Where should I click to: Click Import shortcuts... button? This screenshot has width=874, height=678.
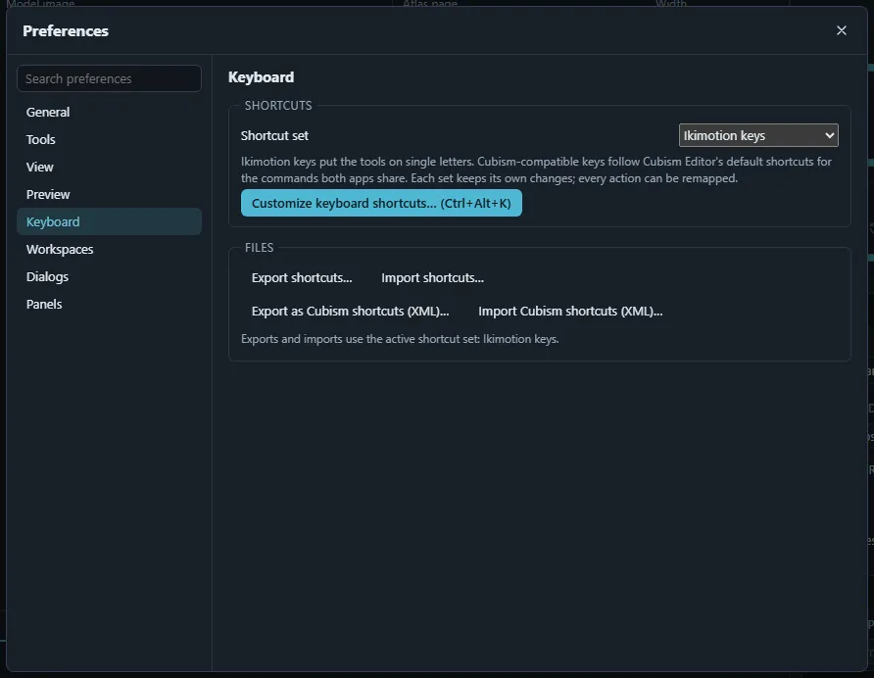click(x=432, y=277)
